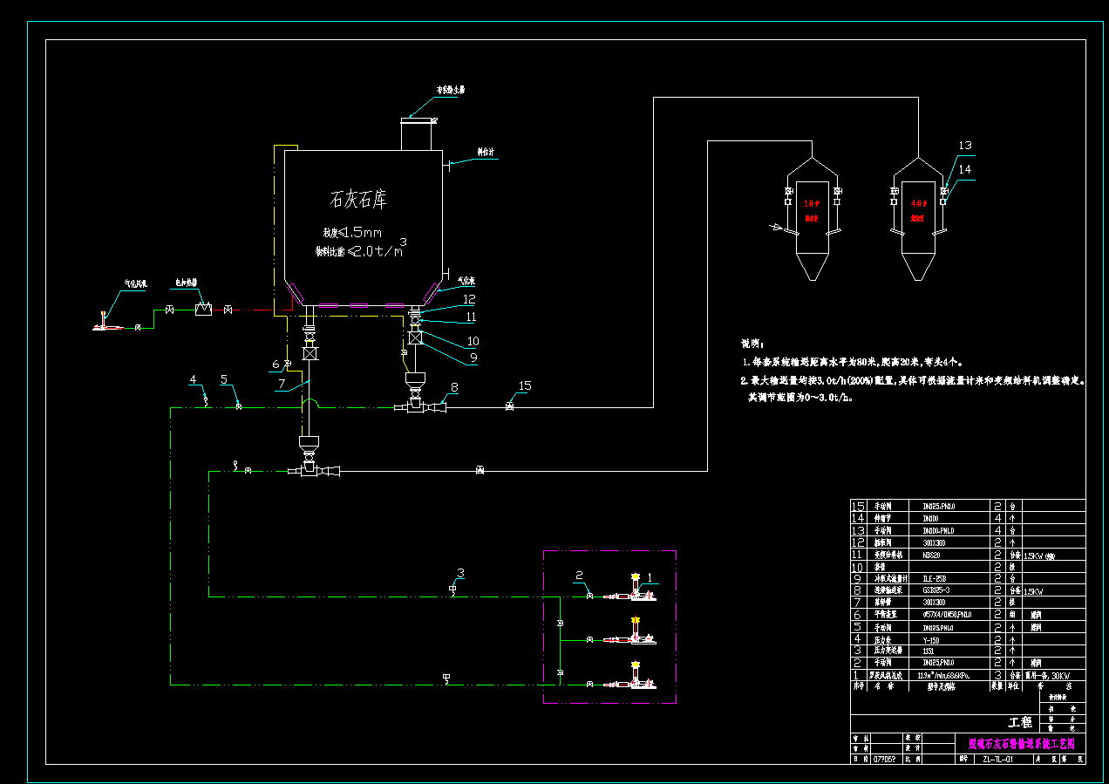Select the magenta drawing title in the title block
Viewport: 1109px width, 784px height.
1021,744
